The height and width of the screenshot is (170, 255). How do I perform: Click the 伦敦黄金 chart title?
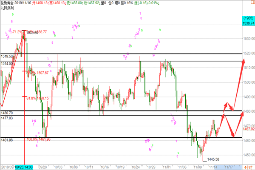pos(7,3)
